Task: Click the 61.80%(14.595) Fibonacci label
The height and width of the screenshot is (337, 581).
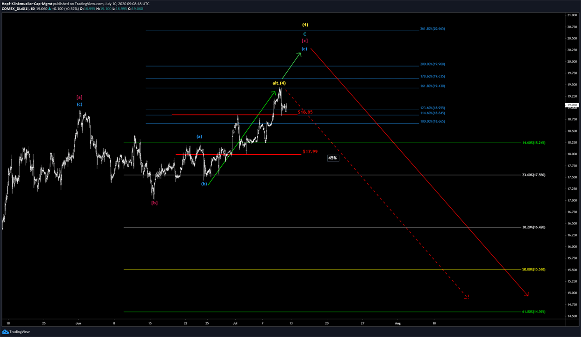Action: [x=533, y=311]
